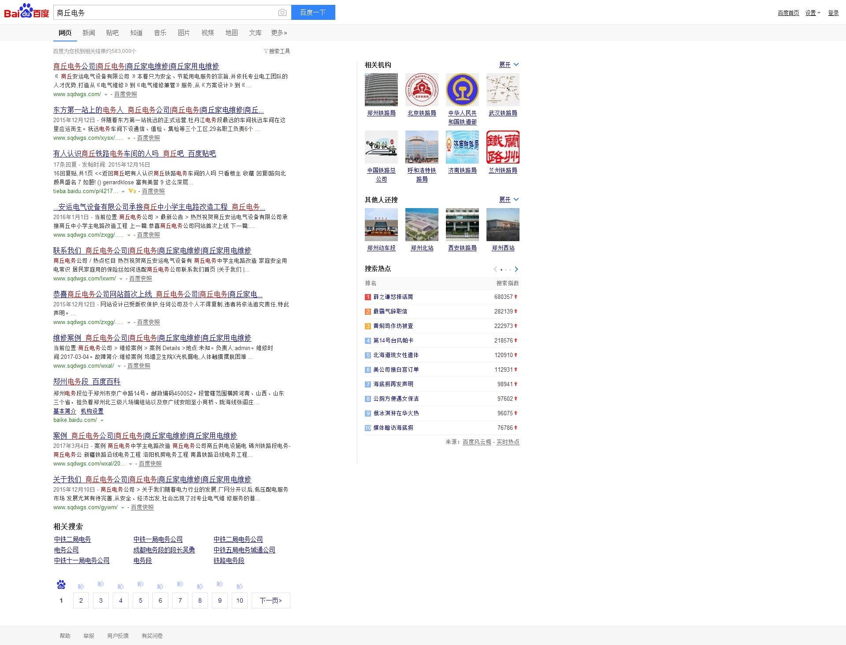Expand dropdown arrow after www.sqdwgs.com/gywm/ URL
846x645 pixels.
pos(122,508)
